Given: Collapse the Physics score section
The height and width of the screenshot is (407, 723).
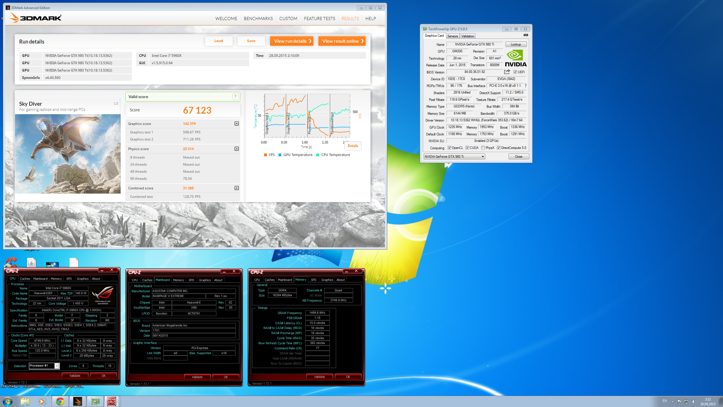Looking at the screenshot, I should (237, 149).
